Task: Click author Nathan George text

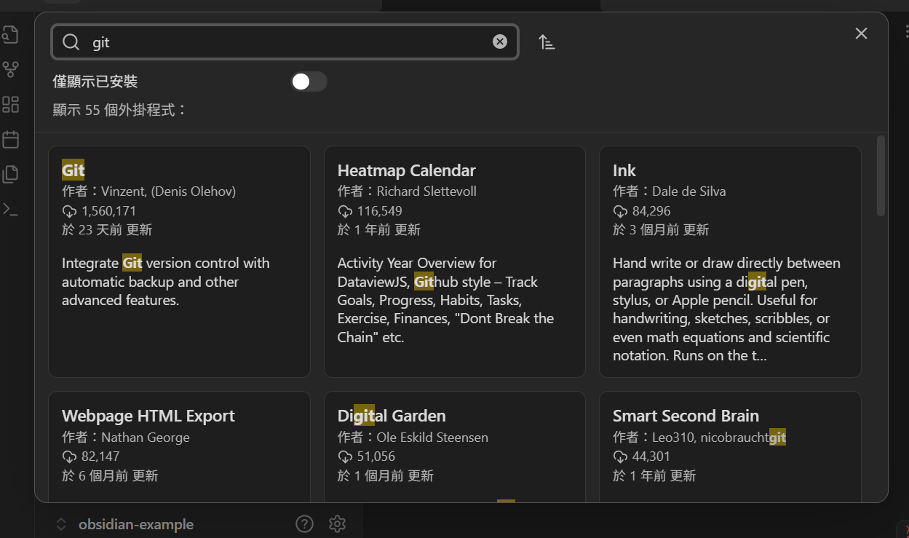Action: click(146, 438)
